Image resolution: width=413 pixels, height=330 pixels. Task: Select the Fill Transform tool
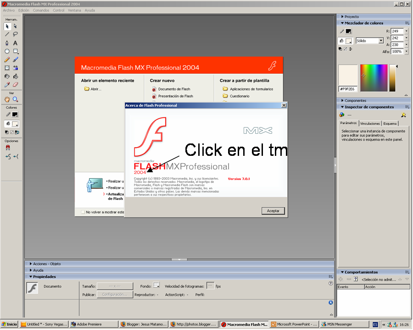15,68
